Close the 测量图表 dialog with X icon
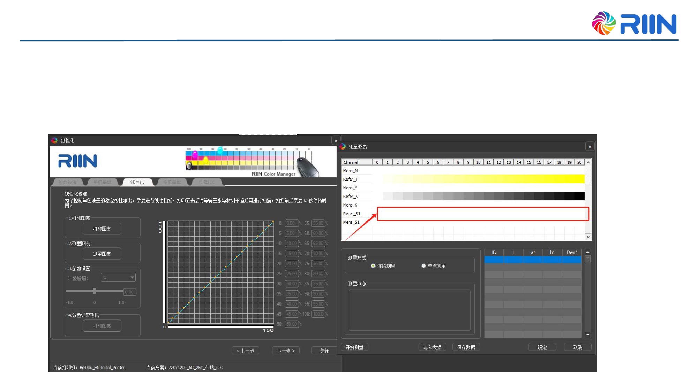 click(590, 147)
